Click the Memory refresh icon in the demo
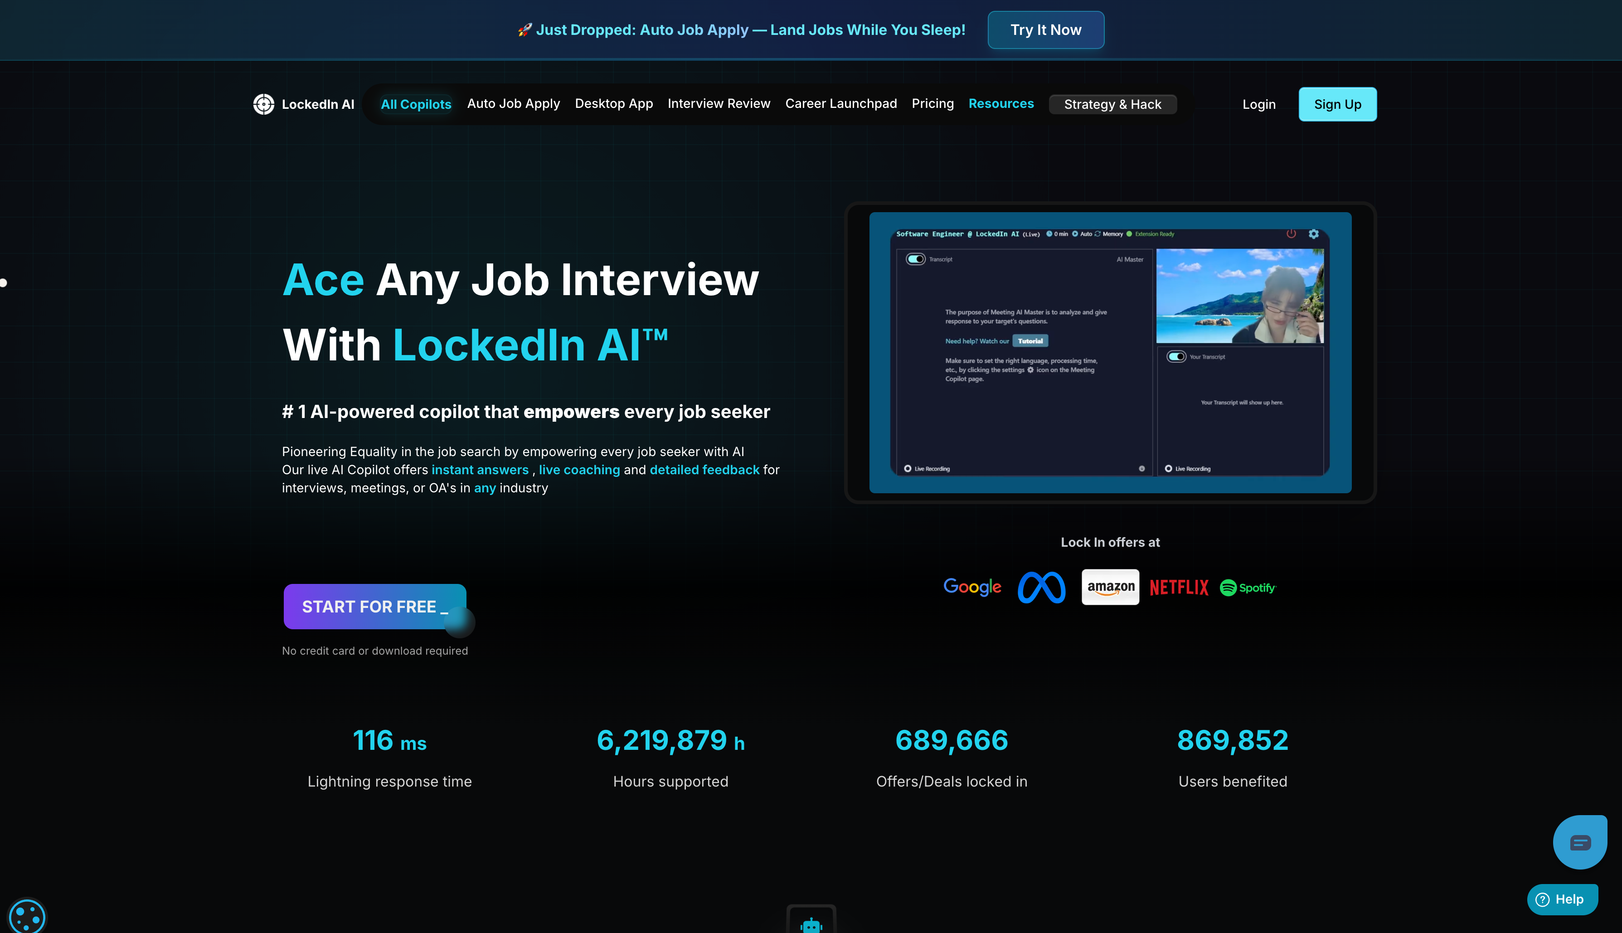This screenshot has height=933, width=1622. click(1098, 234)
